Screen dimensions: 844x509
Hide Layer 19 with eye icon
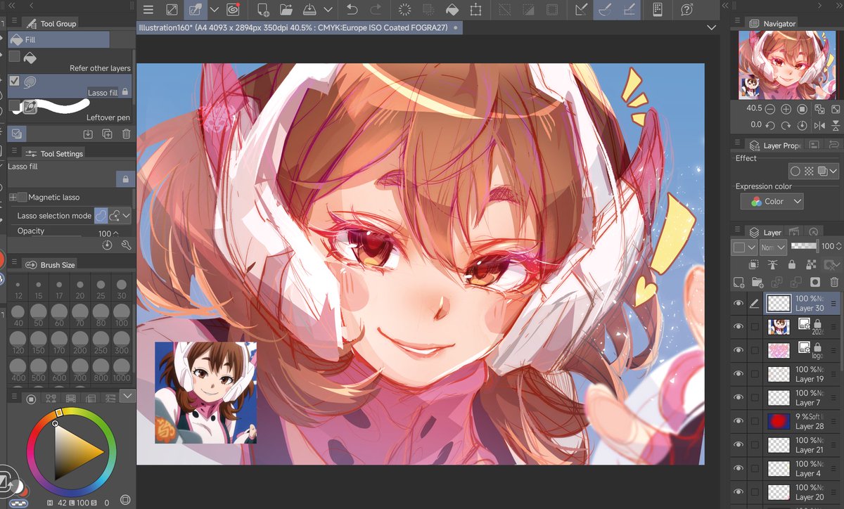click(738, 373)
